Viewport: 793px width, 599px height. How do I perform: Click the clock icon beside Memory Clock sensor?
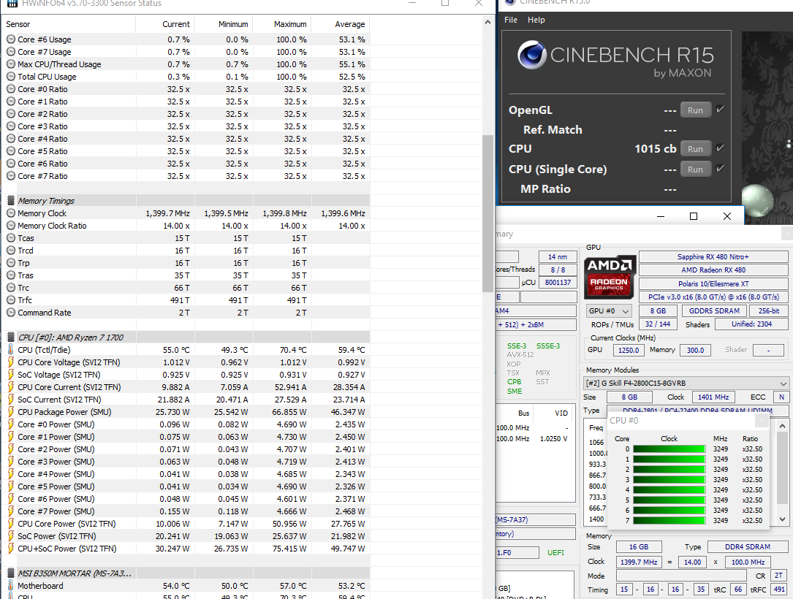[x=10, y=213]
